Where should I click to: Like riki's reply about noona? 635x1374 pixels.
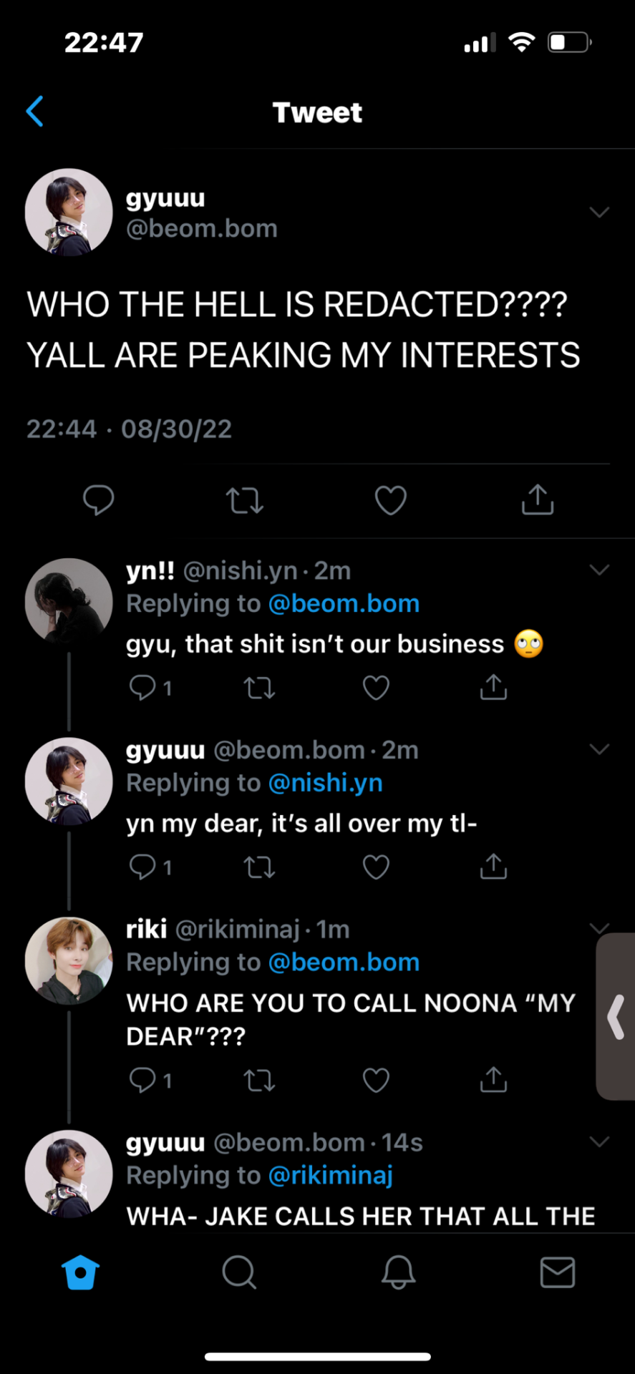[x=376, y=1080]
